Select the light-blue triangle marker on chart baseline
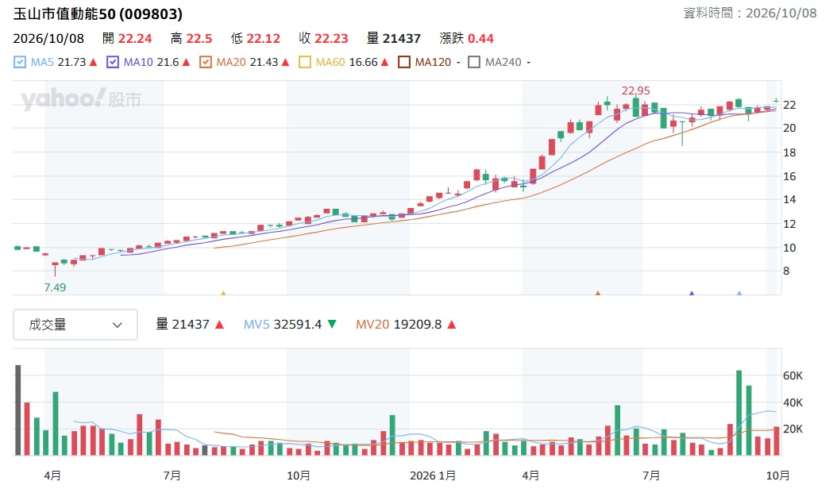Image resolution: width=833 pixels, height=489 pixels. (739, 293)
